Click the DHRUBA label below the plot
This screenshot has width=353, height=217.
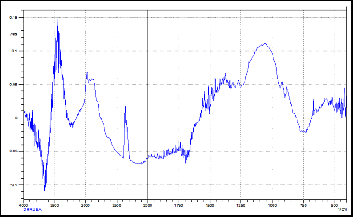click(33, 209)
